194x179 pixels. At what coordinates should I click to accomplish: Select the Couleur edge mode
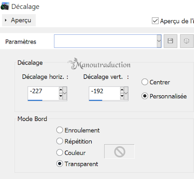pyautogui.click(x=60, y=152)
